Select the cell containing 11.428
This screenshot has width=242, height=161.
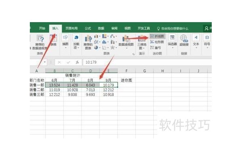pyautogui.click(x=72, y=85)
